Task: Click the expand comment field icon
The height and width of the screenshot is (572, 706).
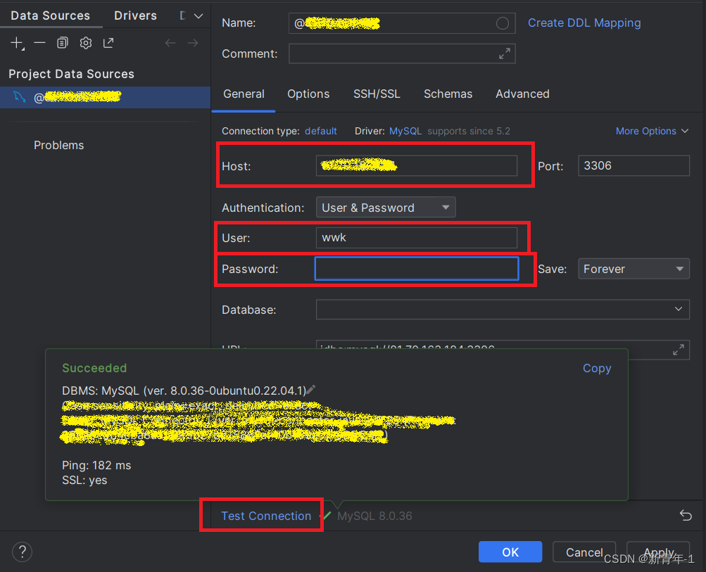Action: [504, 53]
